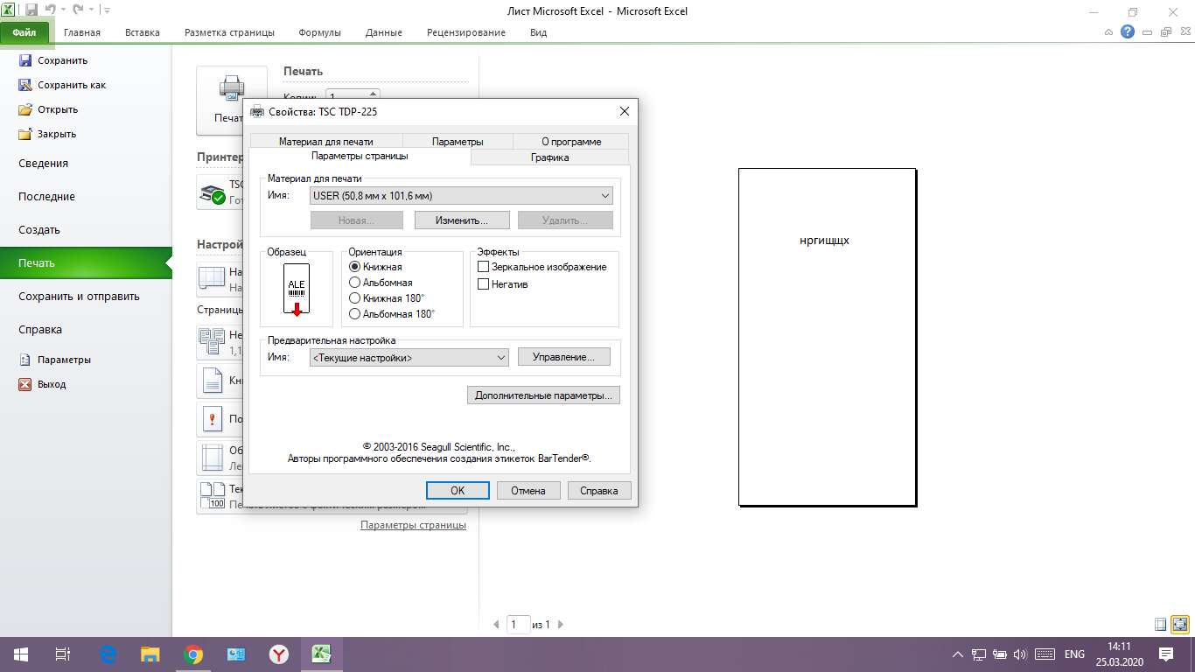
Task: Go to previous page arrow in preview
Action: tap(496, 625)
